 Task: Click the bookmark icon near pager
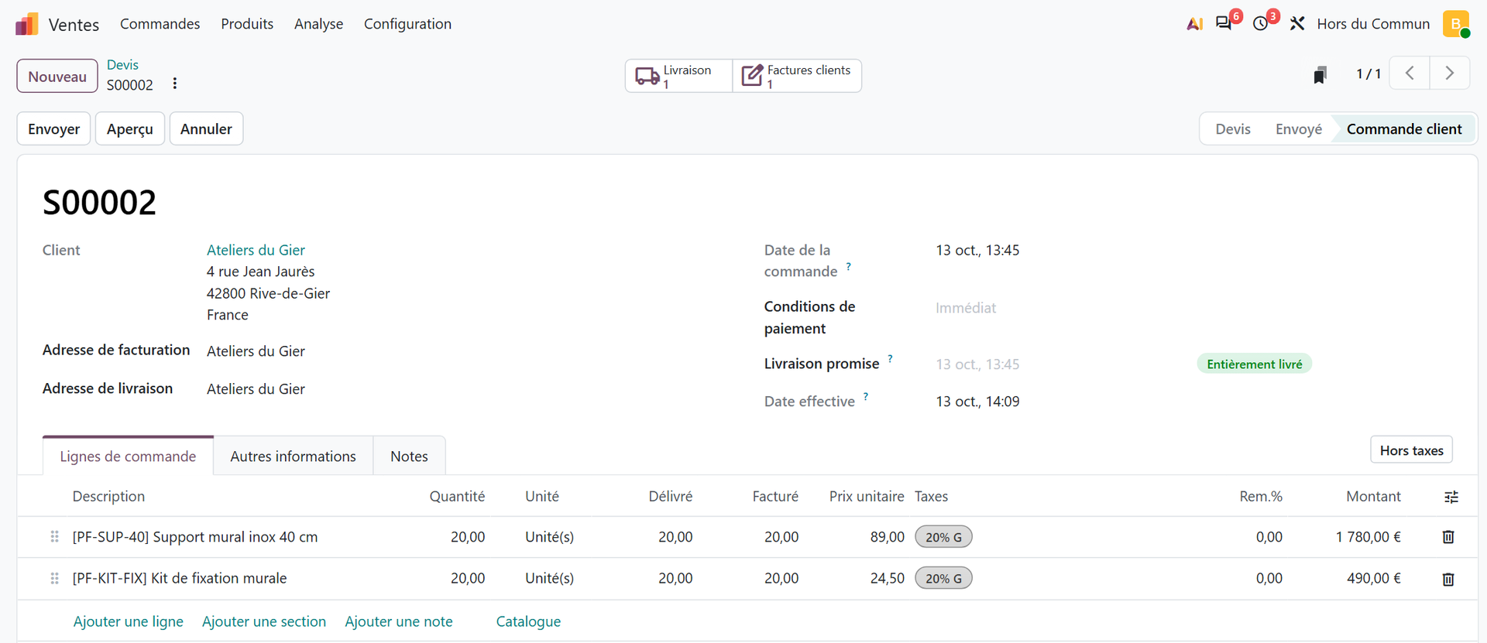coord(1320,74)
